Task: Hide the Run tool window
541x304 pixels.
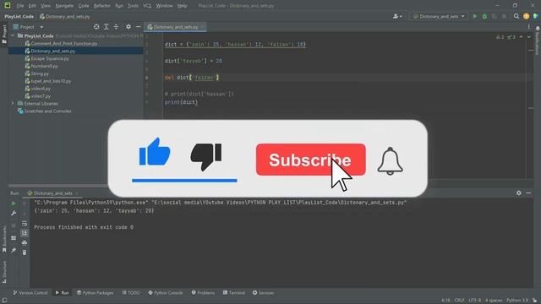Action: (528, 193)
